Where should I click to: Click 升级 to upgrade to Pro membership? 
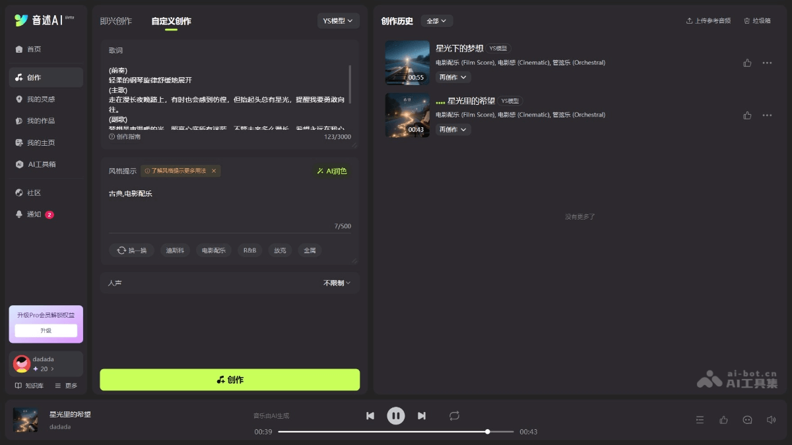[46, 330]
